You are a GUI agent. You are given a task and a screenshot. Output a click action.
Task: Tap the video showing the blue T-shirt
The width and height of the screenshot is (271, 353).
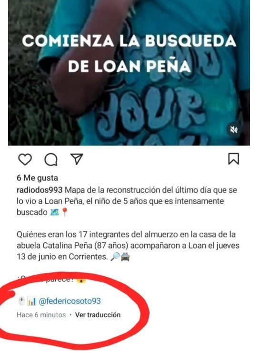click(x=129, y=73)
